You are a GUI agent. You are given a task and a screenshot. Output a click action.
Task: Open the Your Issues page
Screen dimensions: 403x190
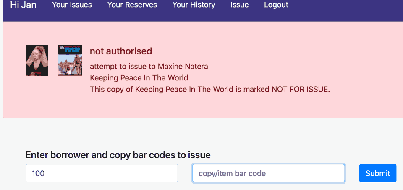tap(72, 5)
